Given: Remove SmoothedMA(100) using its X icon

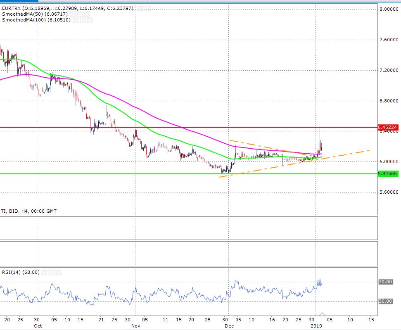Looking at the screenshot, I should [90, 20].
